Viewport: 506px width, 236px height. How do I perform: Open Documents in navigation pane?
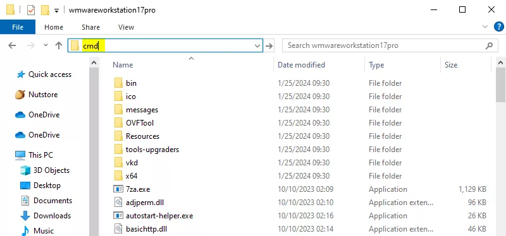[52, 201]
